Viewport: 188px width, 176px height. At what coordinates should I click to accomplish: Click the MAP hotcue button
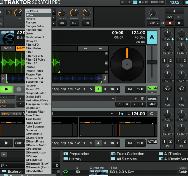tap(152, 104)
